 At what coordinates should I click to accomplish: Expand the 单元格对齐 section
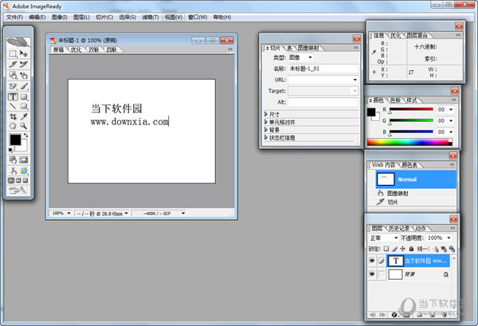click(x=266, y=122)
